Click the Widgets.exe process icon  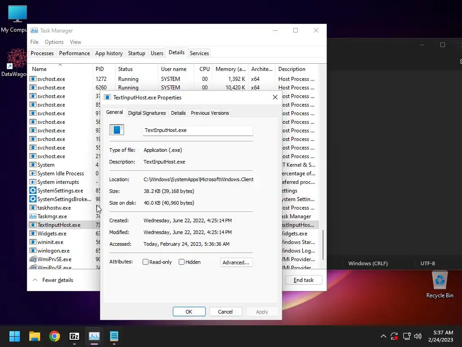pos(32,233)
